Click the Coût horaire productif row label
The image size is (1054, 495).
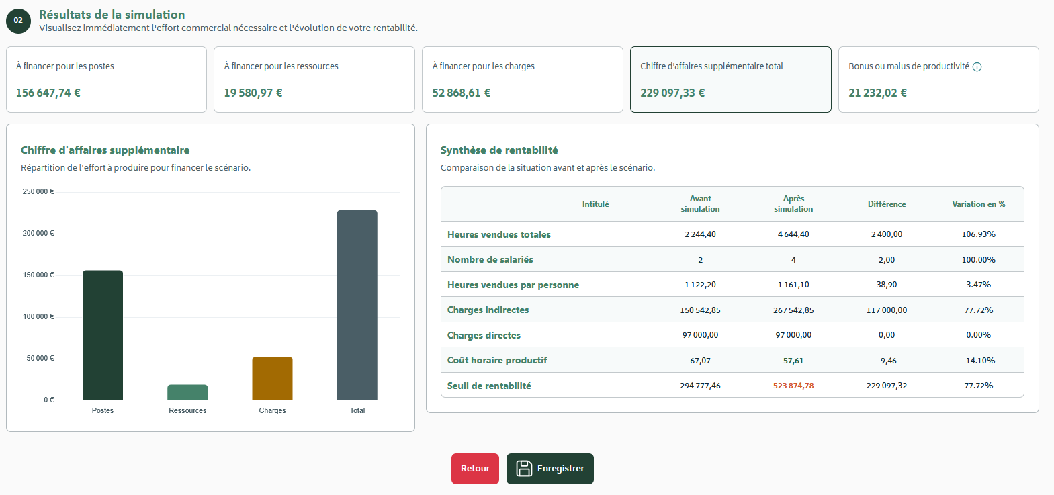497,360
